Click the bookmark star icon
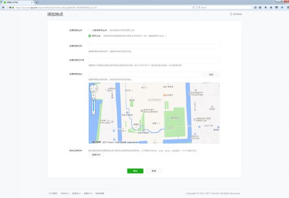Image resolution: width=289 pixels, height=198 pixels. pos(255,7)
